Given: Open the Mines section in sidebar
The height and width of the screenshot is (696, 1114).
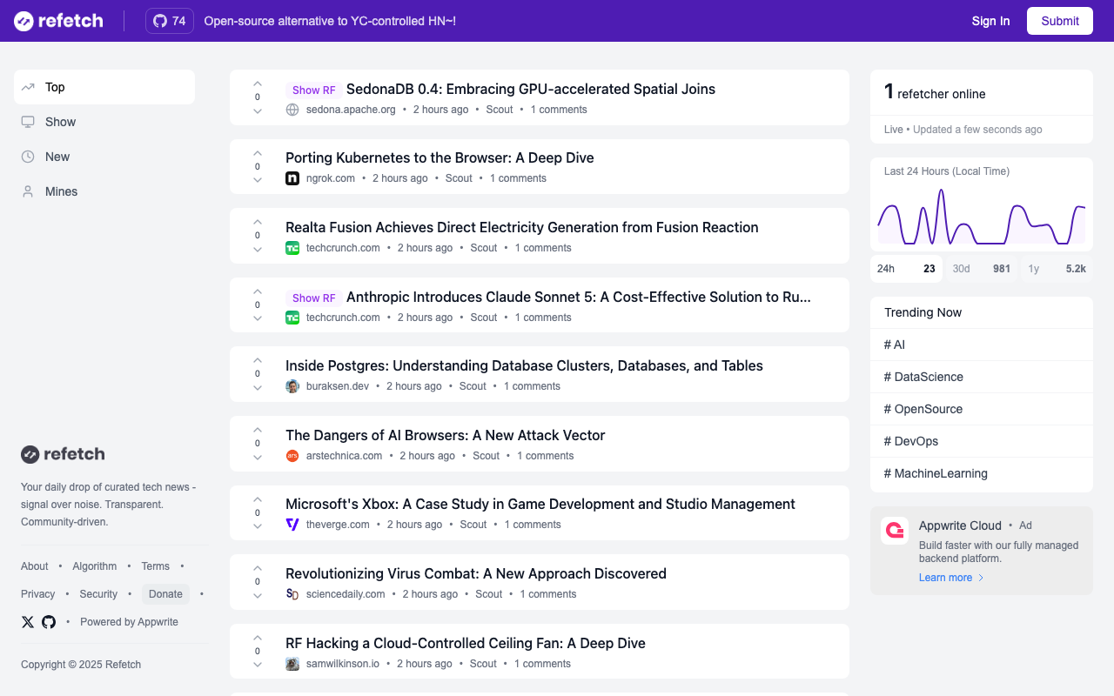Looking at the screenshot, I should pyautogui.click(x=104, y=191).
